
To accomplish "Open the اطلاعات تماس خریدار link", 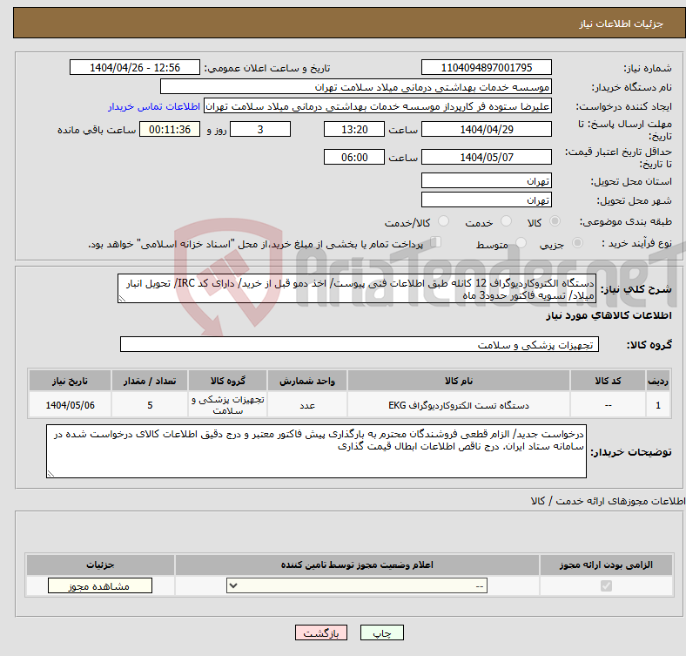I will (154, 106).
